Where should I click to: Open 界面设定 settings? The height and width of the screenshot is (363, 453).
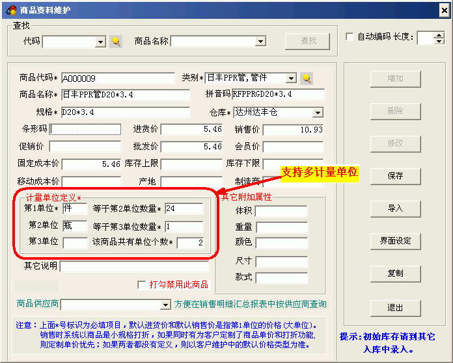[x=395, y=241]
